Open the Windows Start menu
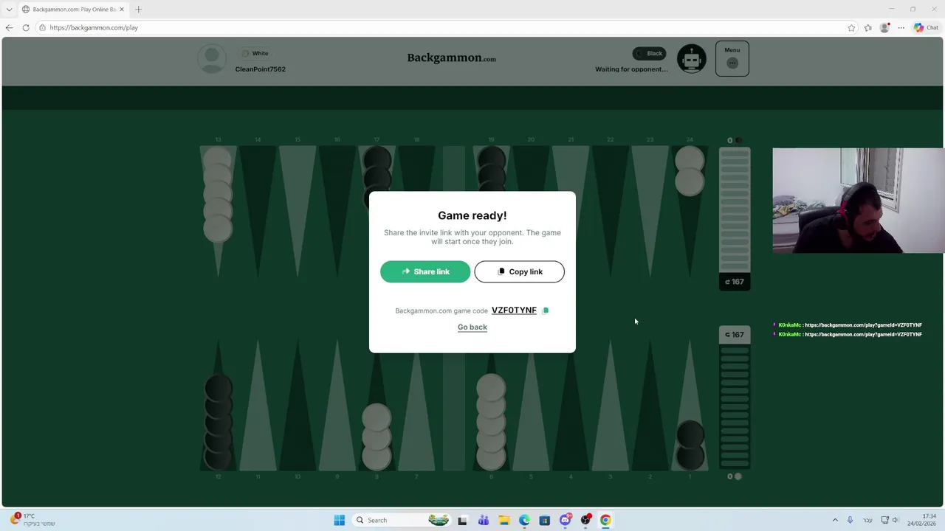Image resolution: width=945 pixels, height=531 pixels. 339,520
